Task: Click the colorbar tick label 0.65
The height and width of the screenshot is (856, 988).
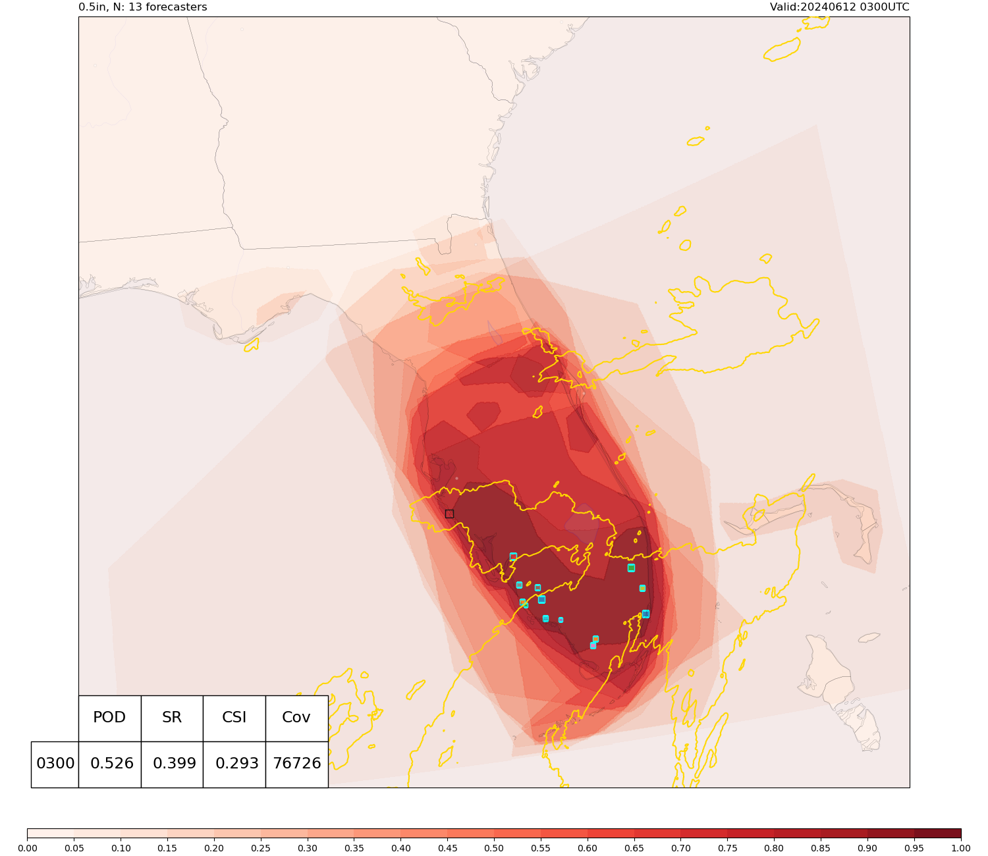Action: click(635, 849)
